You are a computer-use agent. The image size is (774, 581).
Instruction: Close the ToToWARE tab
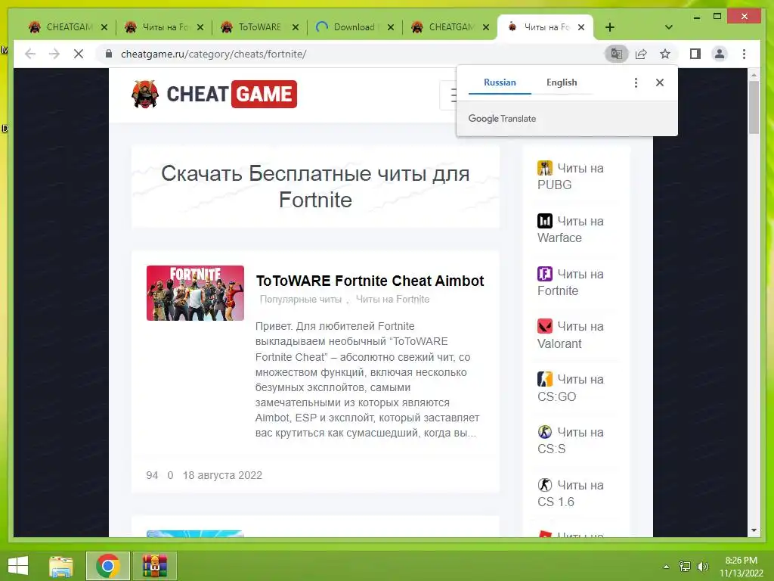click(296, 27)
